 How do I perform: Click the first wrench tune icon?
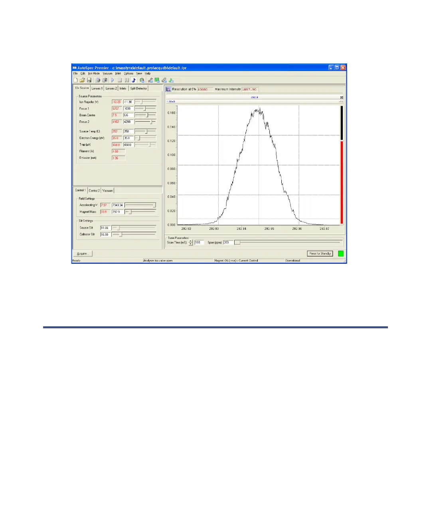pyautogui.click(x=150, y=80)
